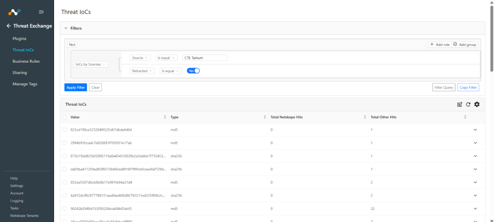Expand row 2994b91bcadc7e826691f765031e17ab details
Viewport: 494px width, 222px height.
(x=475, y=143)
